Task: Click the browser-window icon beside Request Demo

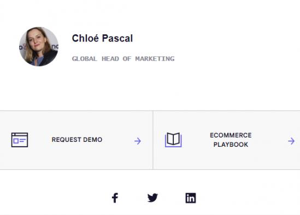Action: pyautogui.click(x=20, y=140)
